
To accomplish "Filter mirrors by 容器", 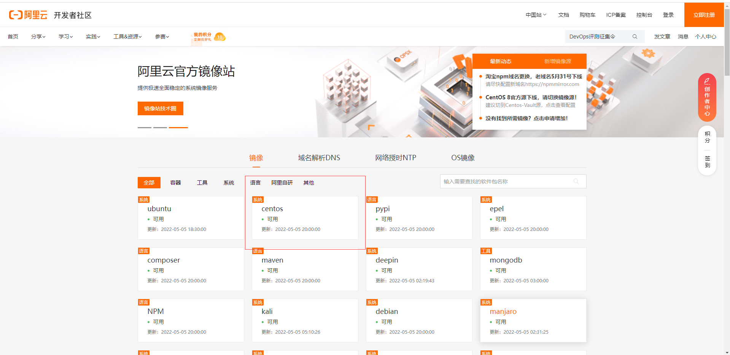I will coord(175,183).
